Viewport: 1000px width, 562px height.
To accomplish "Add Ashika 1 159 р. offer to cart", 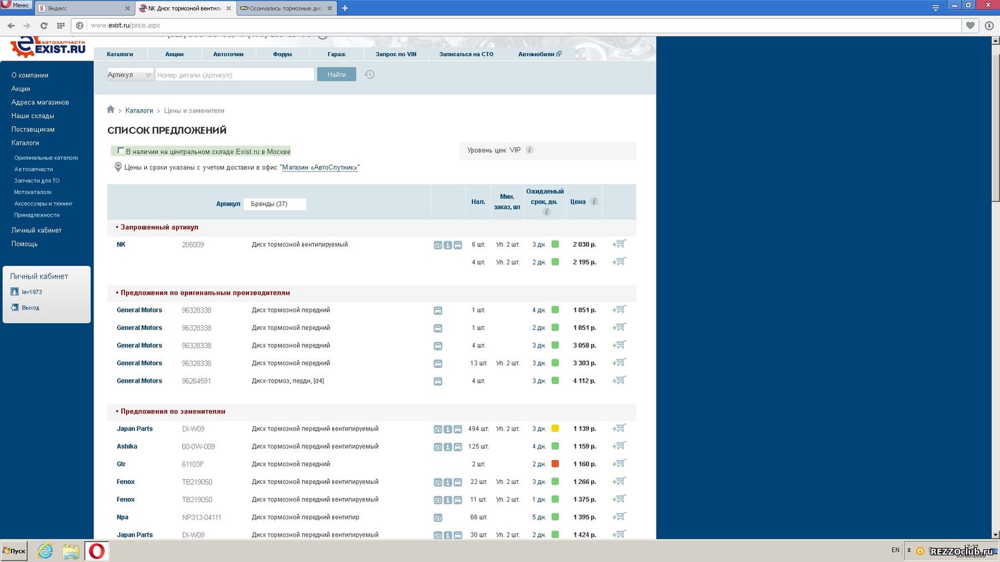I will click(x=619, y=446).
